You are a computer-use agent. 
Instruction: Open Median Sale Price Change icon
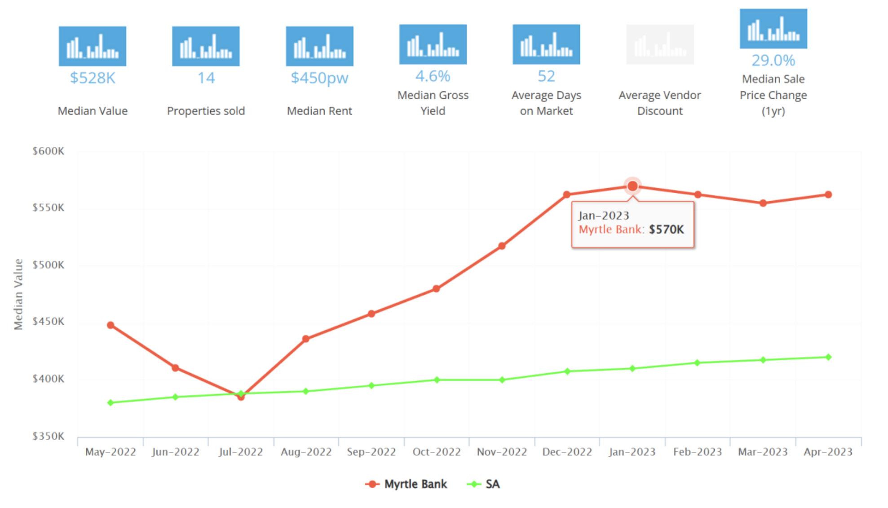click(x=773, y=29)
